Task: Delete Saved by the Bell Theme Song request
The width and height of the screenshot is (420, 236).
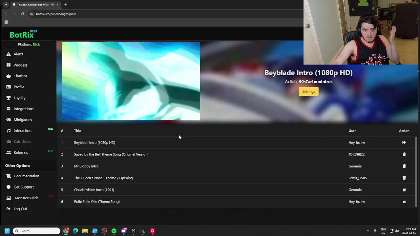Action: [x=404, y=154]
